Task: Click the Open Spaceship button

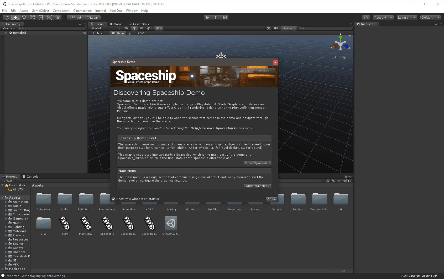Action: pos(257,163)
